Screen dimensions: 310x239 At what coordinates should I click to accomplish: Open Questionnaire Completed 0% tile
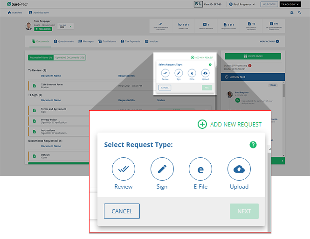coord(274,26)
